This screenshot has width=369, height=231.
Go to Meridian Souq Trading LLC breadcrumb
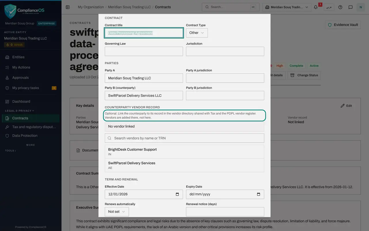[x=129, y=7]
